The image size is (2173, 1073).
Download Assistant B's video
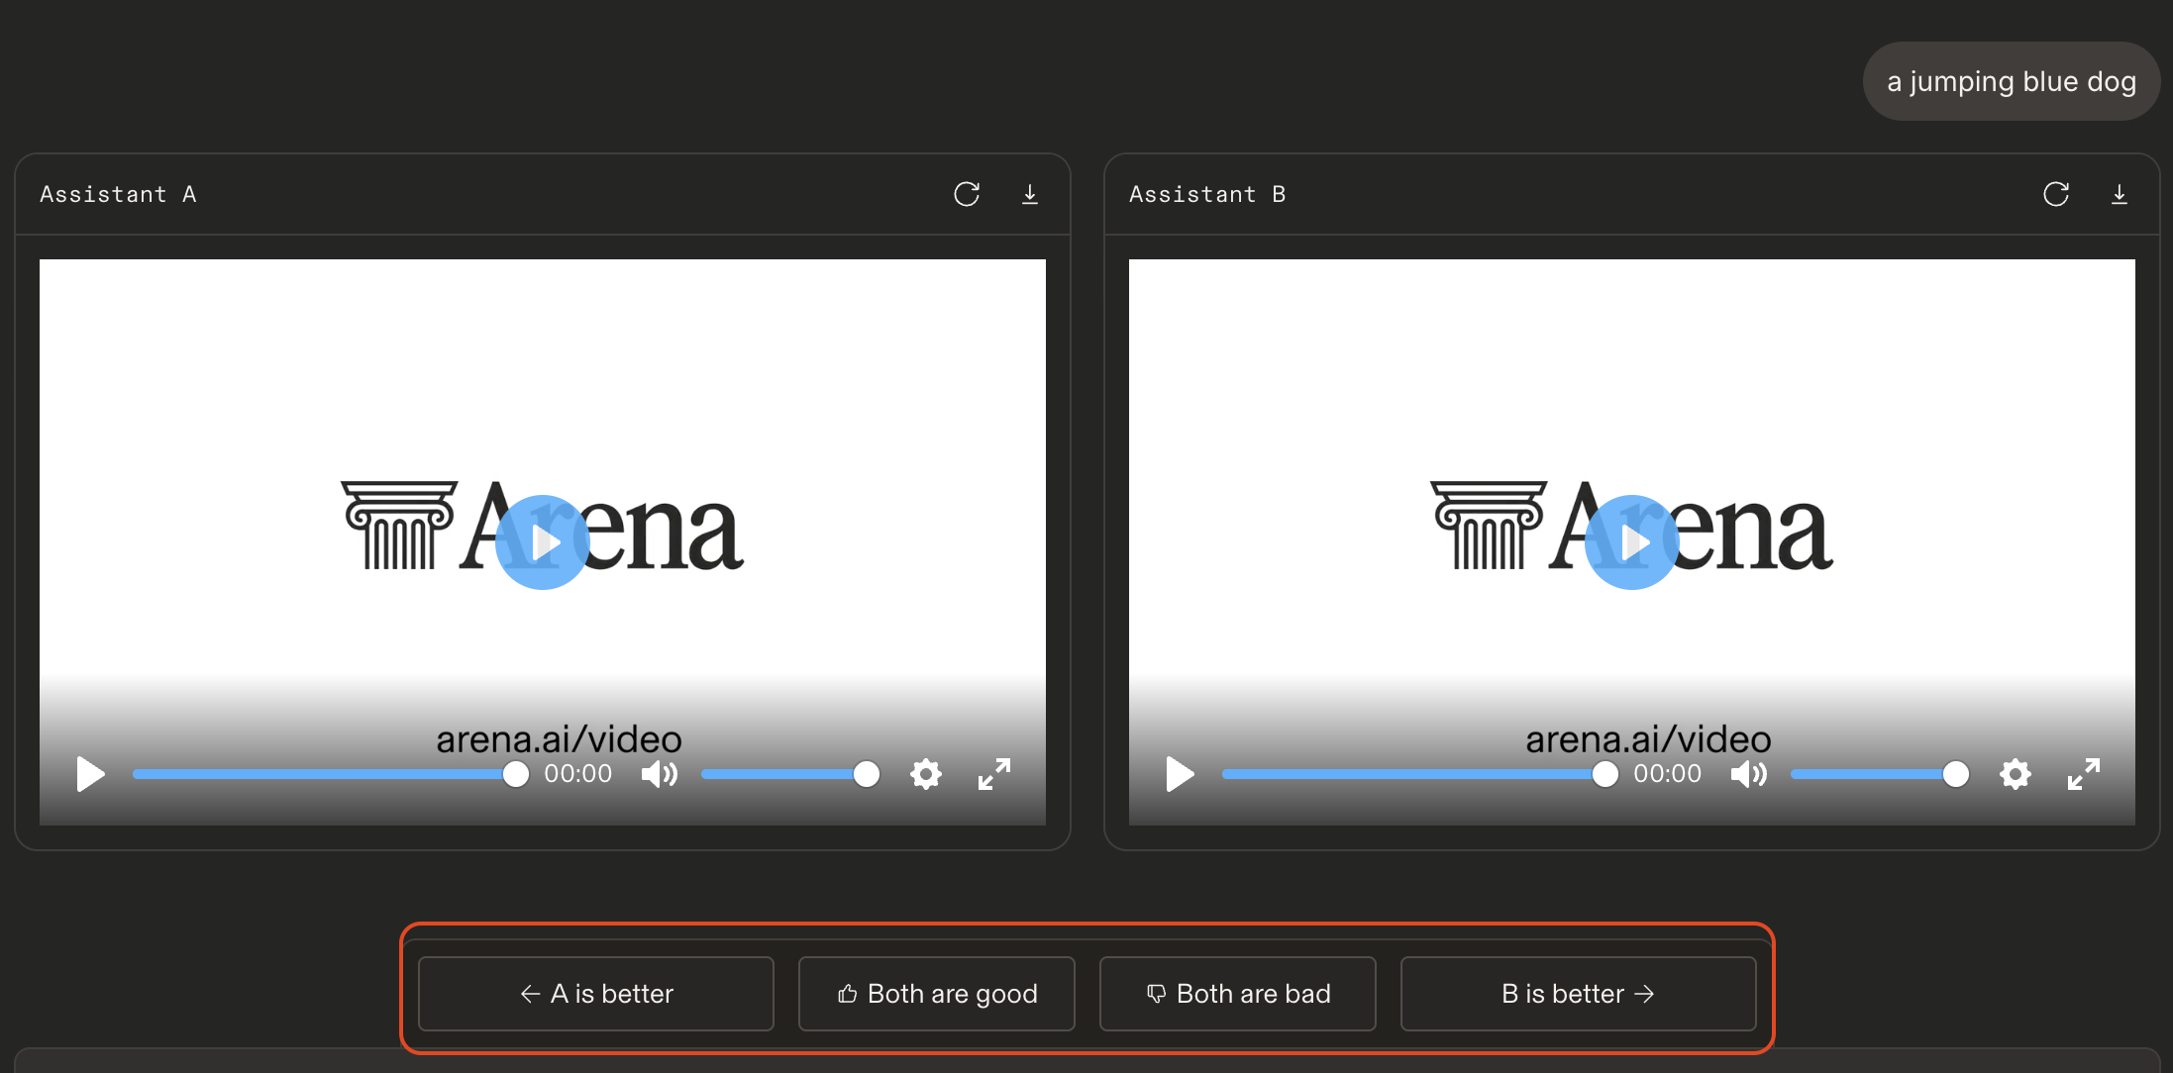coord(2120,194)
